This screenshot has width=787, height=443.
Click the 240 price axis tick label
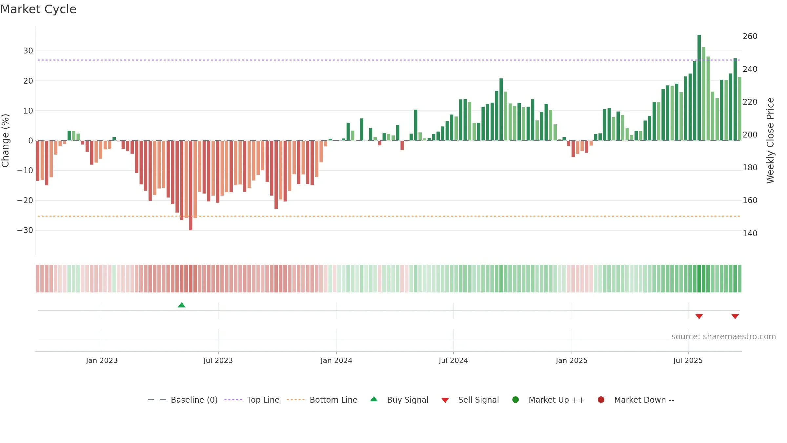tap(750, 69)
